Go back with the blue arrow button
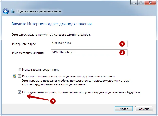158x116 pixels. click(x=6, y=11)
